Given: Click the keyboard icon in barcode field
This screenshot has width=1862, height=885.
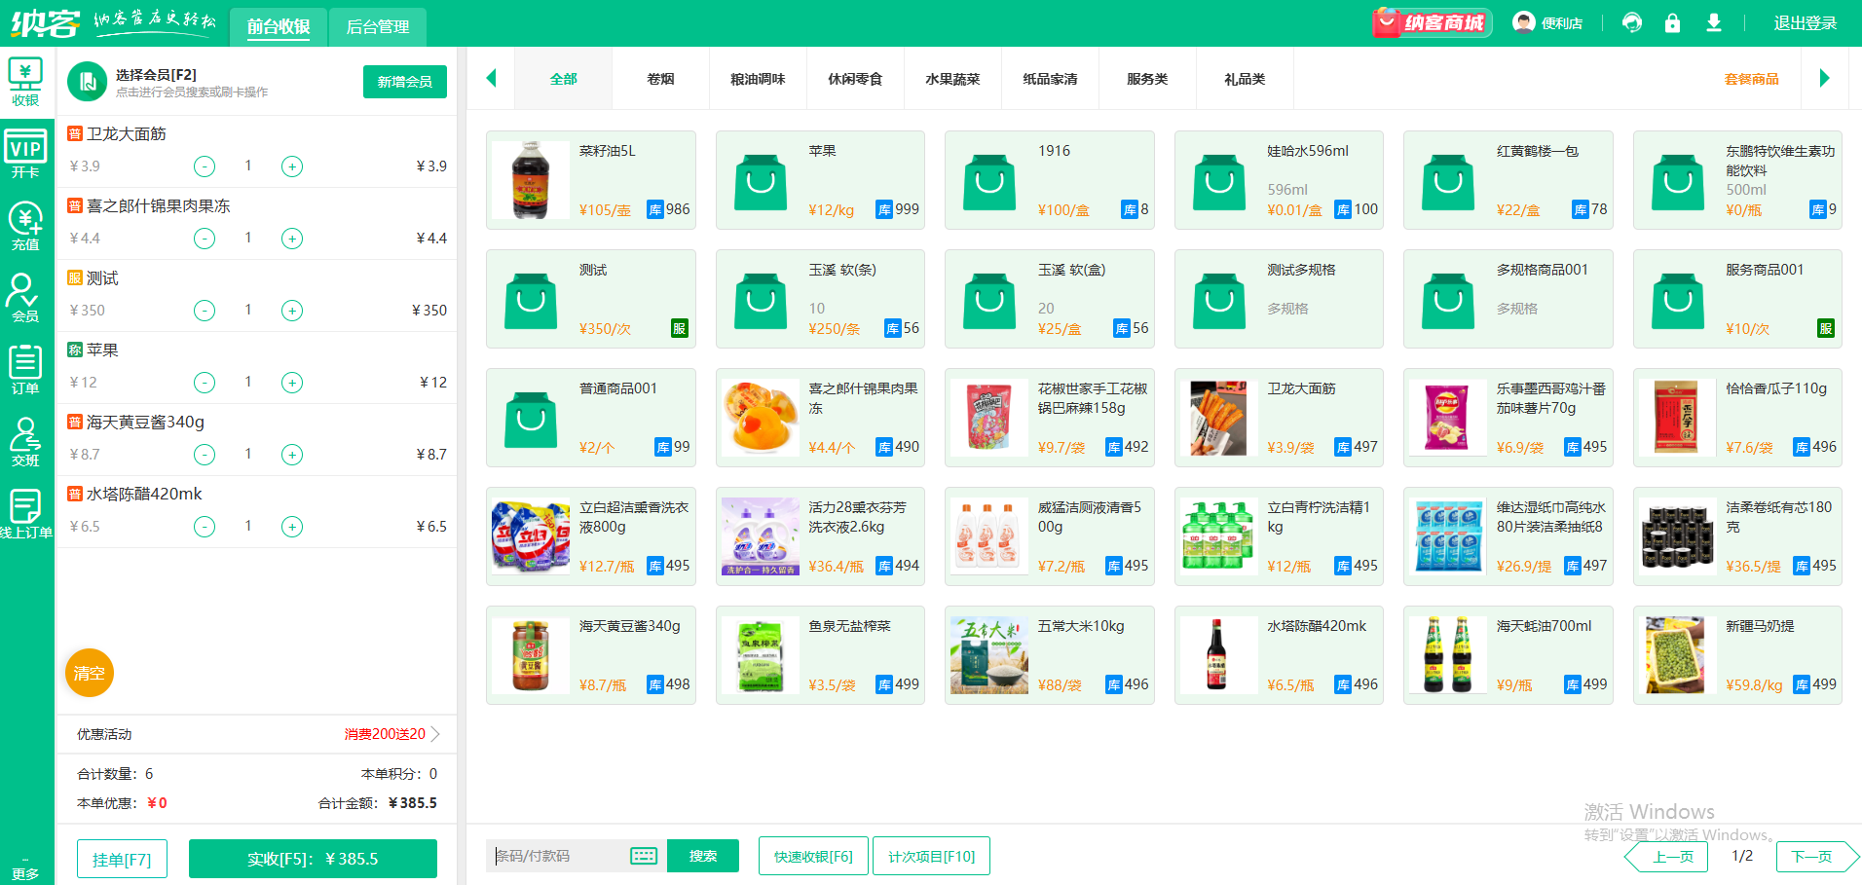Looking at the screenshot, I should (x=644, y=856).
